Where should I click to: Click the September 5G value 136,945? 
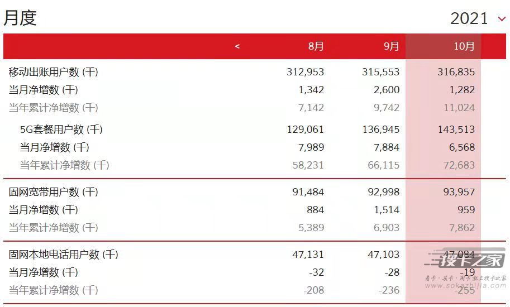[380, 129]
